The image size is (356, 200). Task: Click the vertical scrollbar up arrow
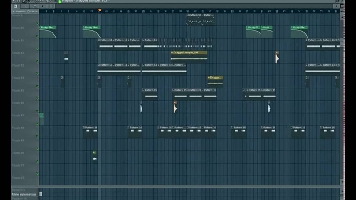342,17
